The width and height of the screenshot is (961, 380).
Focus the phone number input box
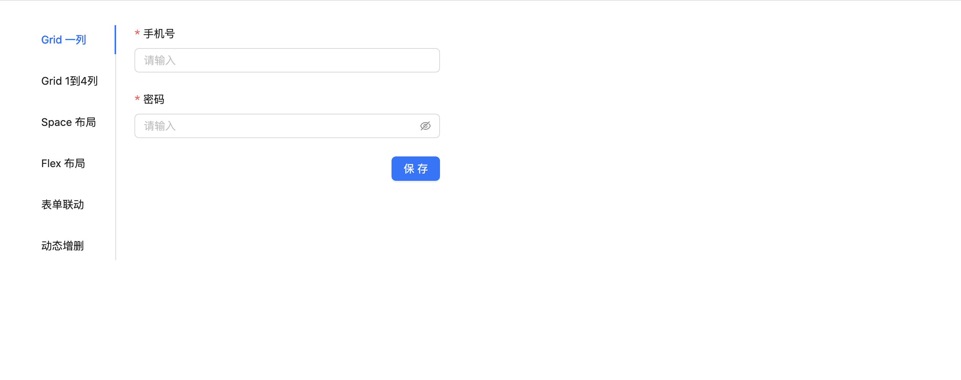(x=287, y=60)
